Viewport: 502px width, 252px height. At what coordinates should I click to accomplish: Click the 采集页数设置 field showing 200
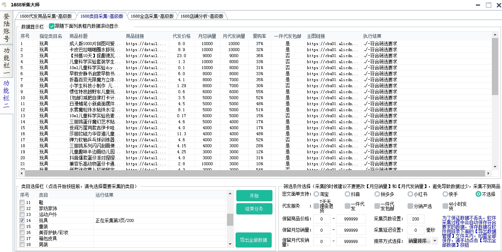[x=416, y=219]
